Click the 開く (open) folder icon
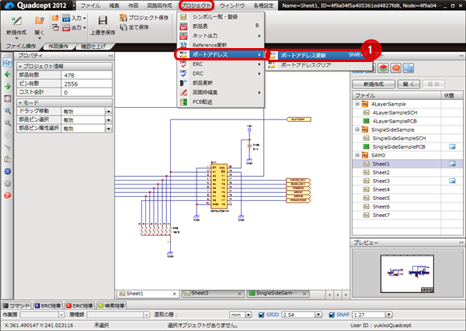 coord(40,20)
